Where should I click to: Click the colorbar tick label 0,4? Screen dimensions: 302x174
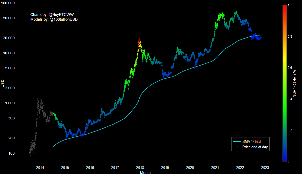pos(290,99)
